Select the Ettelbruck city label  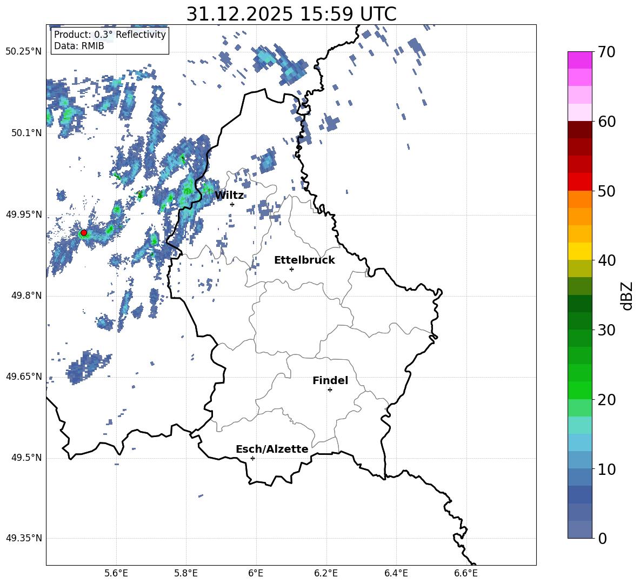click(x=304, y=260)
